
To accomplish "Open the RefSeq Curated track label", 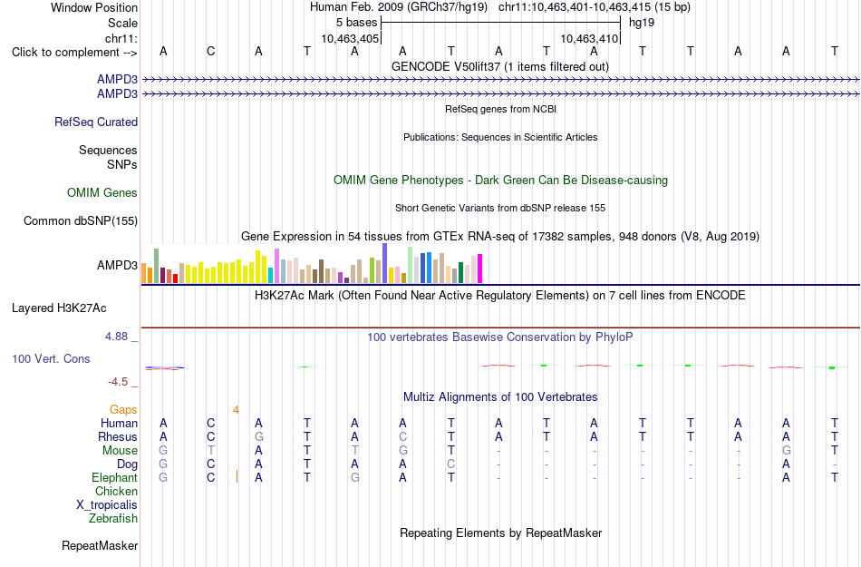I will 95,122.
